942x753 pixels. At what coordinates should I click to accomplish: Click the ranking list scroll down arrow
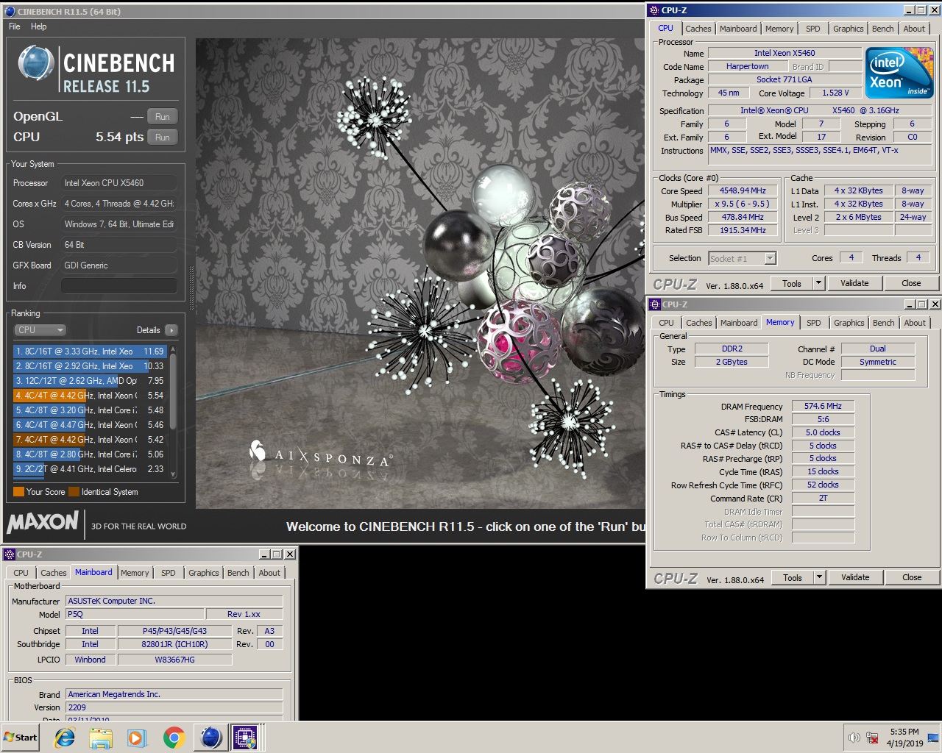tap(174, 474)
